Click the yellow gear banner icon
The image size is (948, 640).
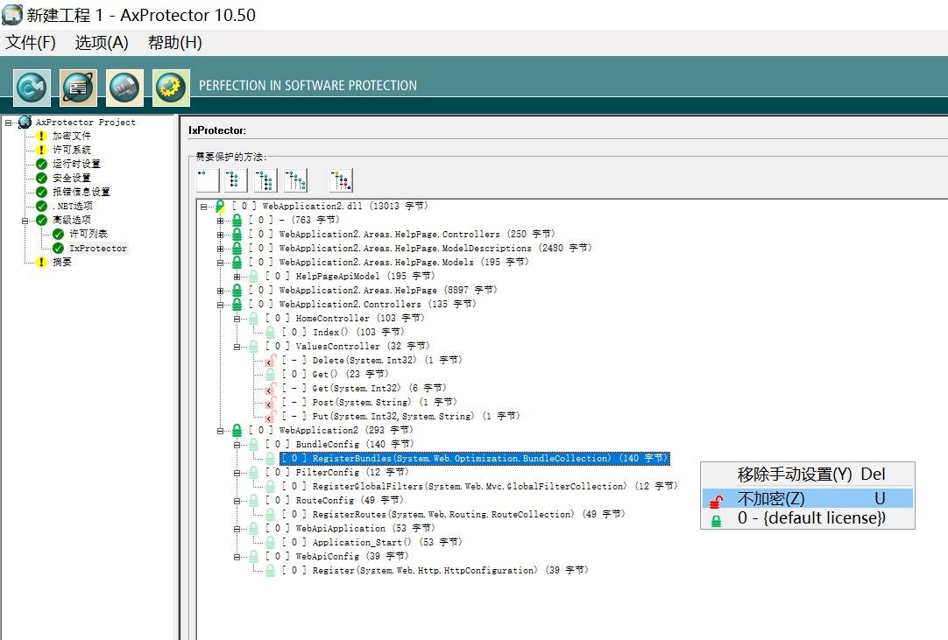171,88
